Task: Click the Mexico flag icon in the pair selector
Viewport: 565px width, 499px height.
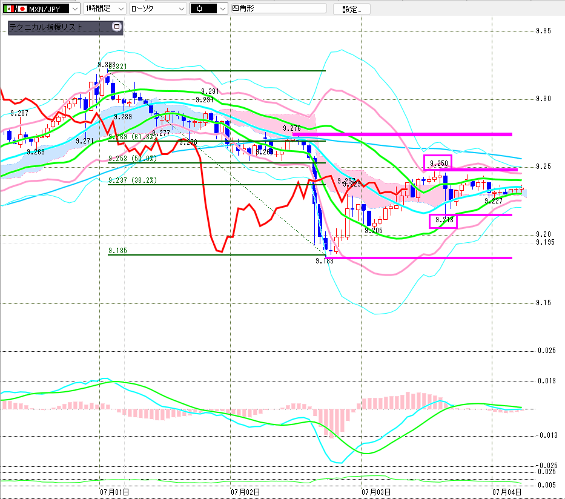Action: (8, 8)
